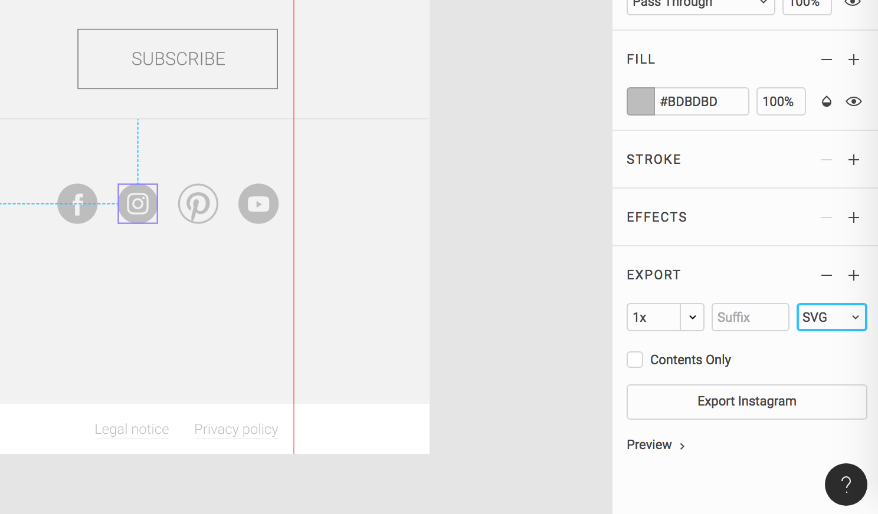Change the export format from SVG
This screenshot has height=514, width=878.
click(831, 317)
